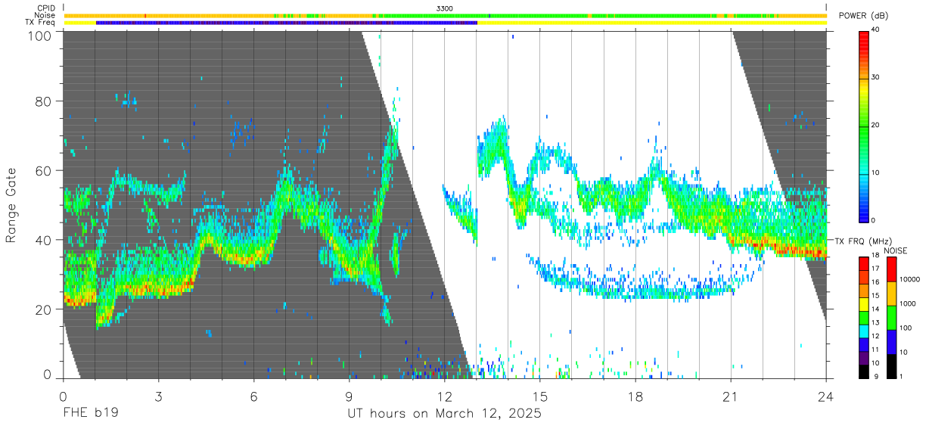
Task: Click the 'Noise' row label at top left
Action: pos(46,15)
